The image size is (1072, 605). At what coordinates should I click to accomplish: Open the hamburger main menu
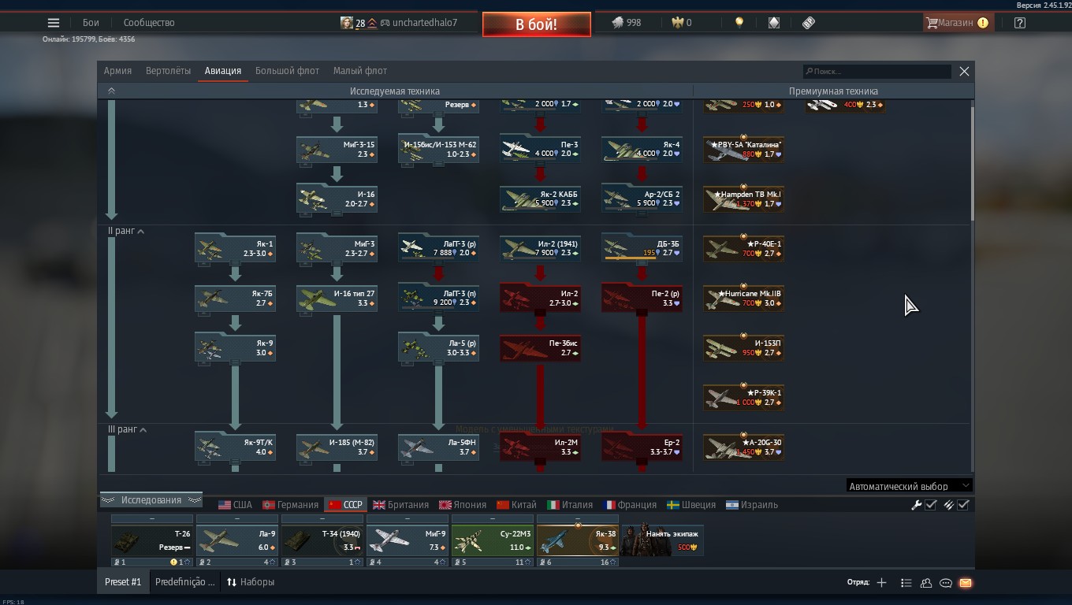[x=54, y=23]
